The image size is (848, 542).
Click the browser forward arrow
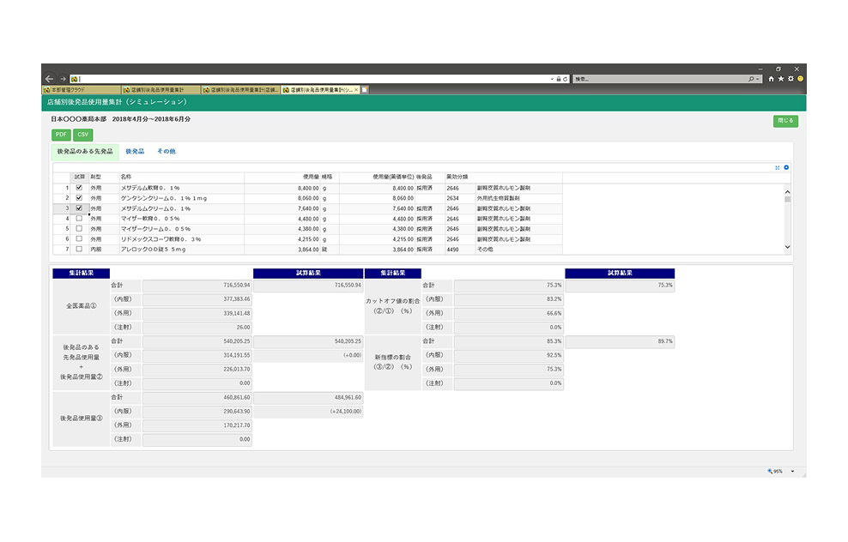63,78
